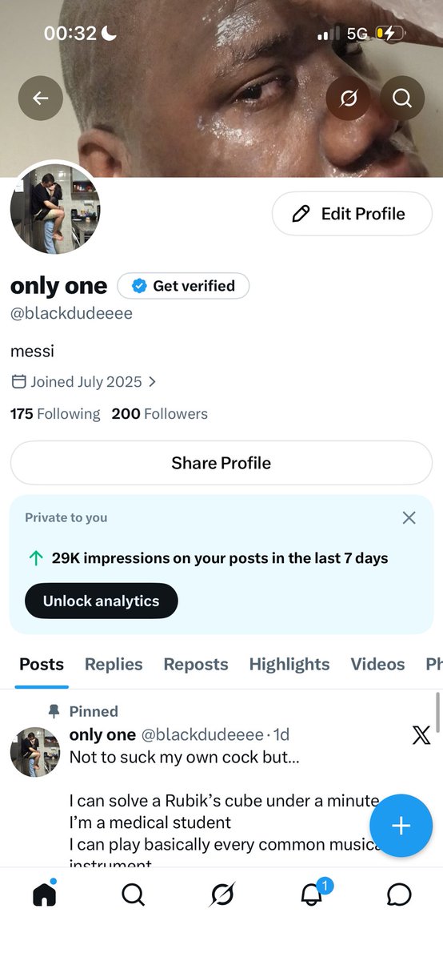Screen dimensions: 443x961
Task: Click the Get verified badge button
Action: pyautogui.click(x=183, y=286)
